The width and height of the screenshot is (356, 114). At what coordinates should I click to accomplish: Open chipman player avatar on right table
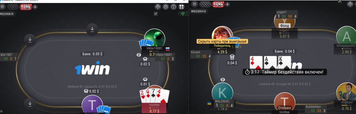pyautogui.click(x=346, y=92)
